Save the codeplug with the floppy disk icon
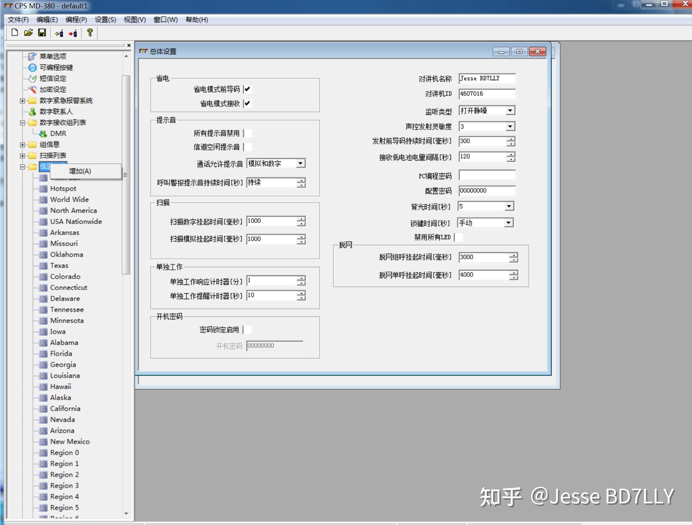 pos(42,33)
